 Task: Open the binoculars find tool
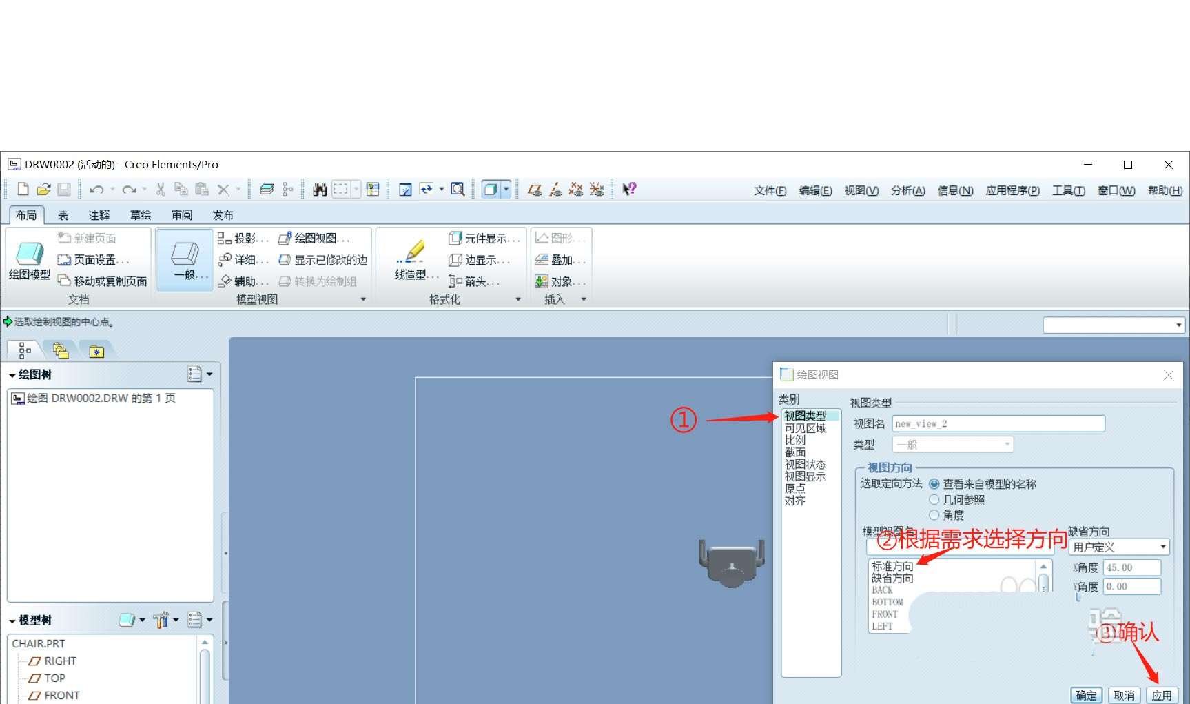click(320, 189)
